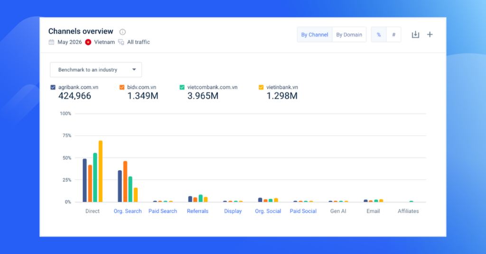Click the green vietcombank bar in Direct

95,178
